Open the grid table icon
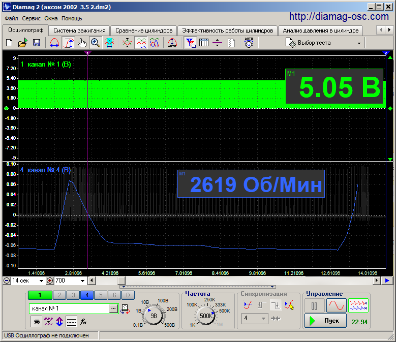Viewport: 396px width, 342px height. click(204, 43)
